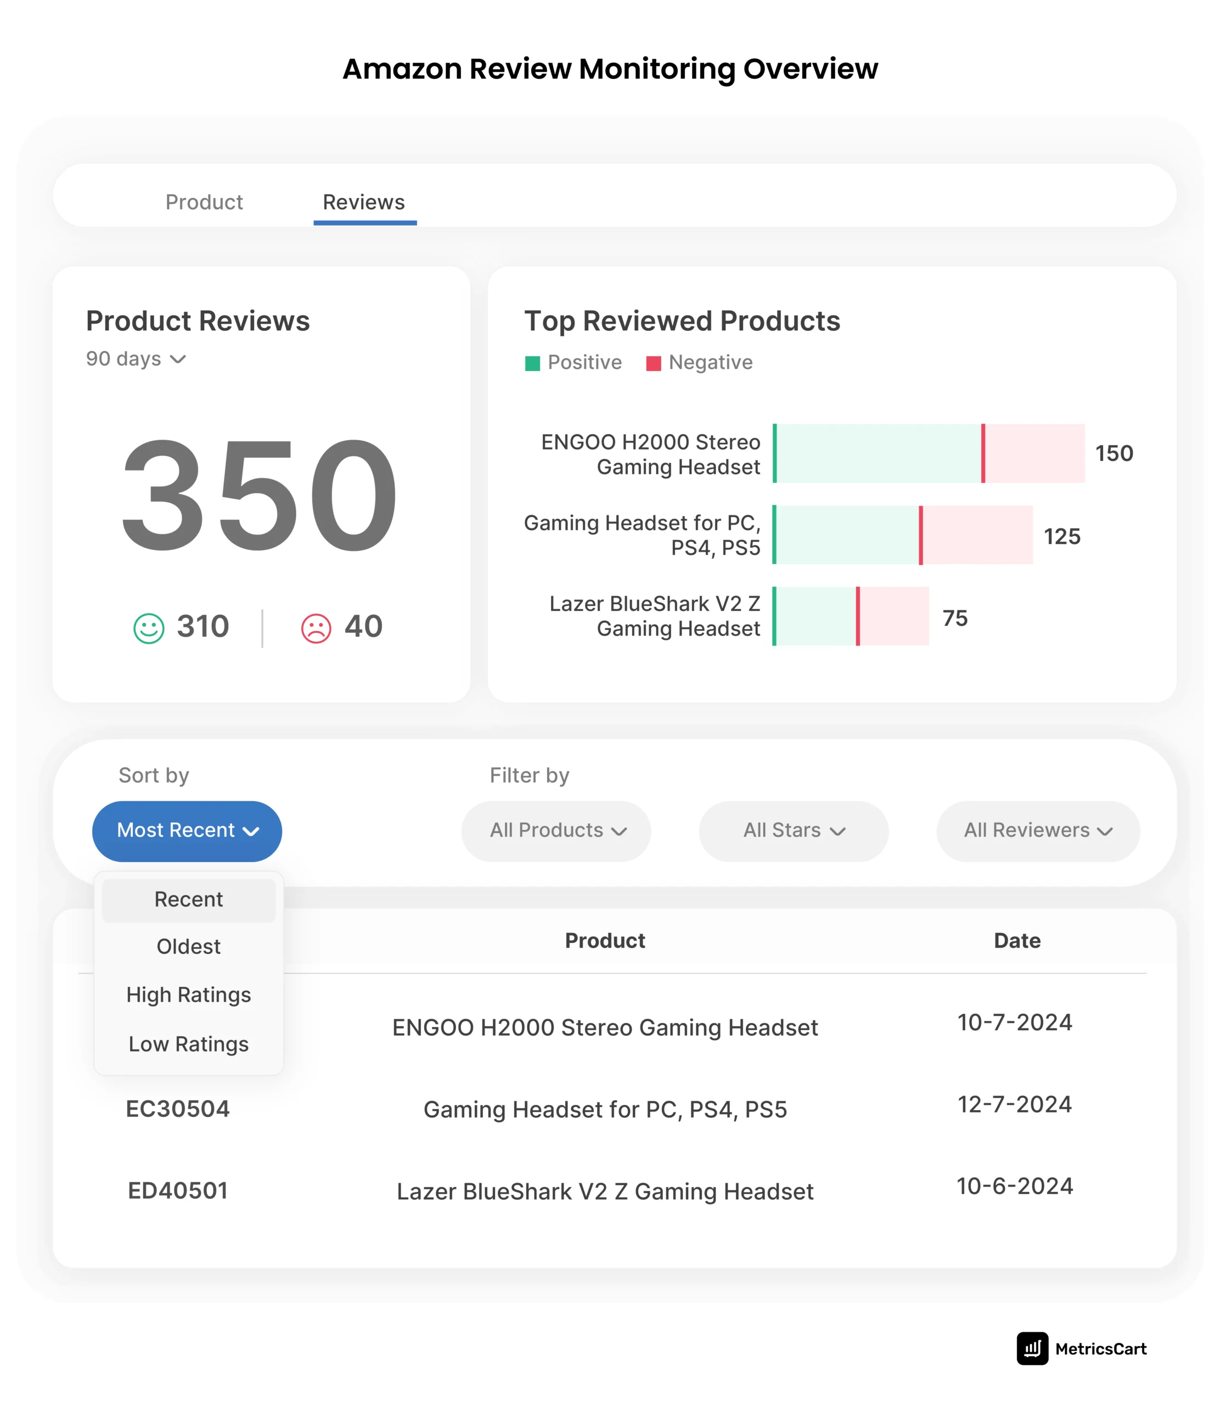Click the 310 positive reviews count
The width and height of the screenshot is (1221, 1405).
click(203, 626)
